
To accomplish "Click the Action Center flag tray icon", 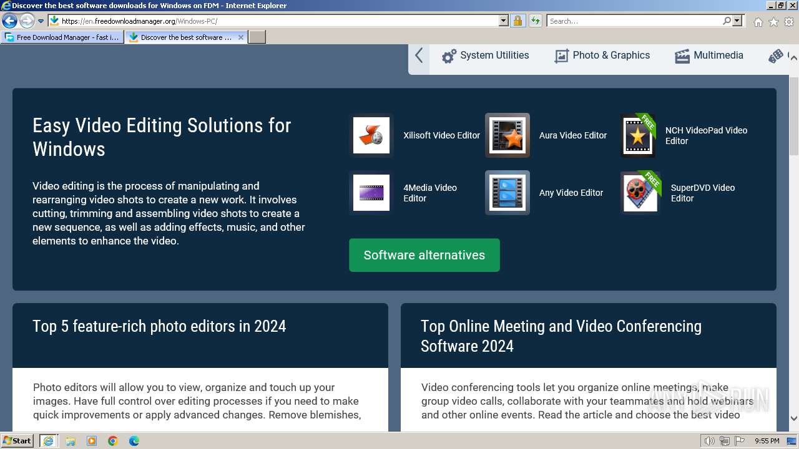I will (740, 441).
